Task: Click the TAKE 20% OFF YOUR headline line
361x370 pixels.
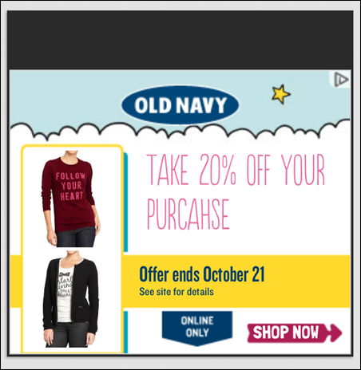Action: (236, 169)
